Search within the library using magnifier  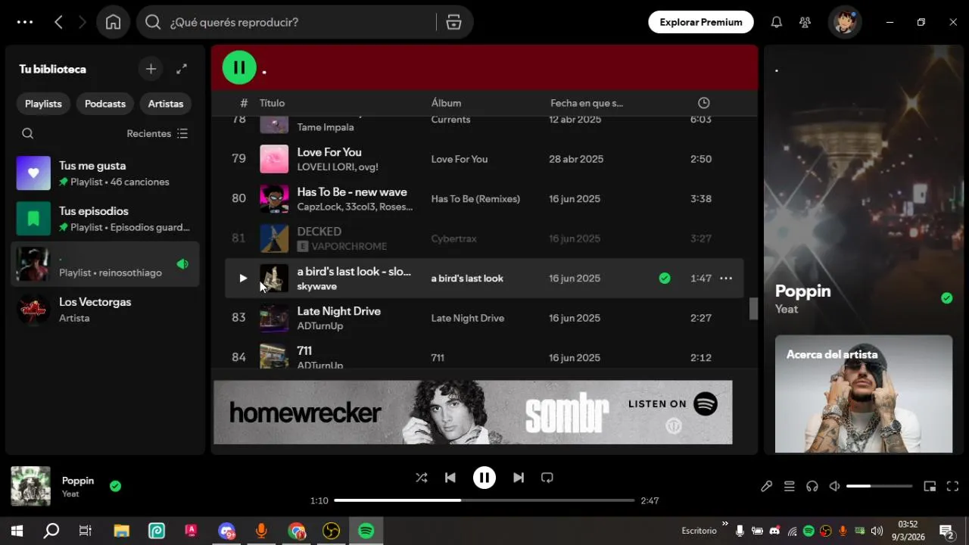[x=28, y=133]
